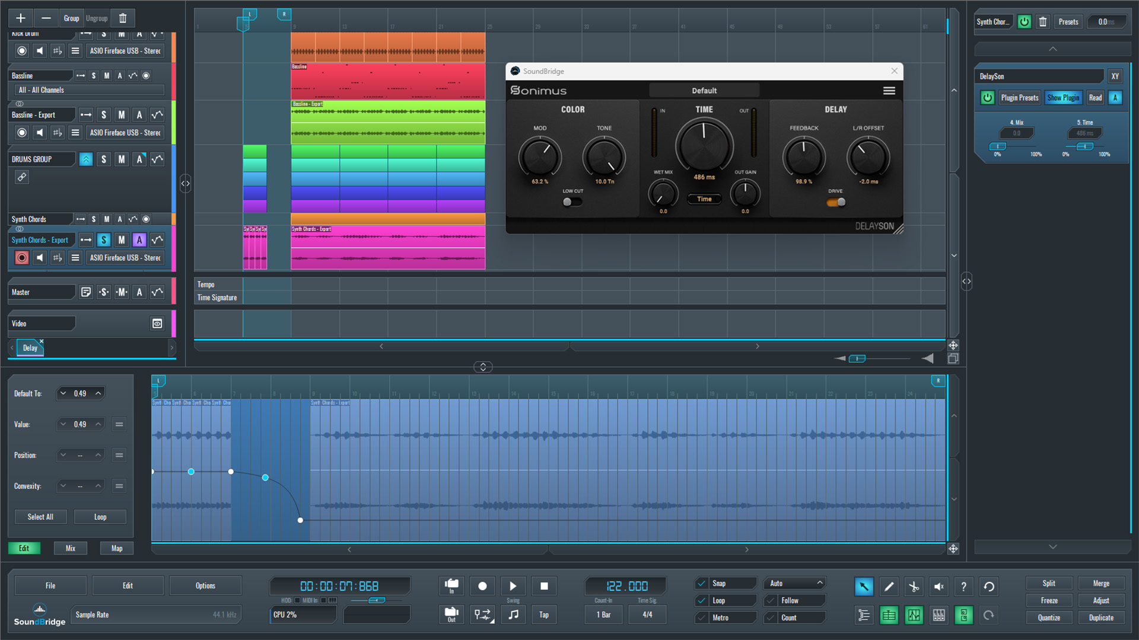This screenshot has width=1139, height=640.
Task: Enable the Metro metronome checkbox
Action: [x=702, y=618]
